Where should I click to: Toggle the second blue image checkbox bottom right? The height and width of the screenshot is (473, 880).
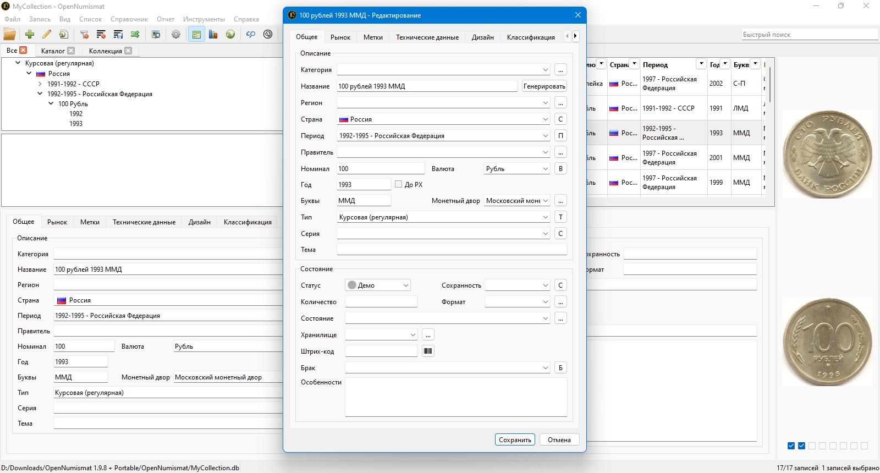pos(801,446)
